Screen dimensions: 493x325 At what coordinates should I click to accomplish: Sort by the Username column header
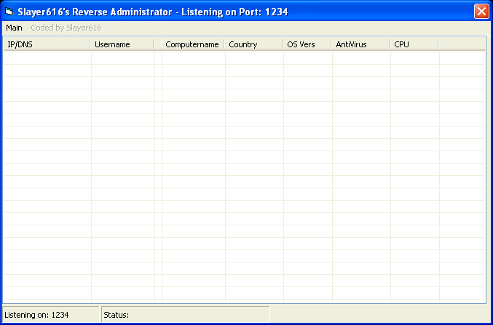[x=122, y=44]
